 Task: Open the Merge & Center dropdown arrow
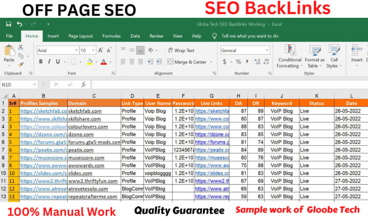point(211,62)
